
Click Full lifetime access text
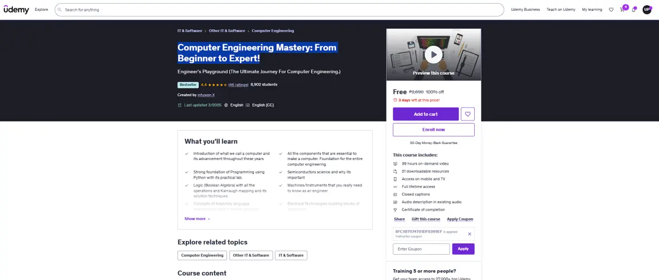click(x=418, y=187)
